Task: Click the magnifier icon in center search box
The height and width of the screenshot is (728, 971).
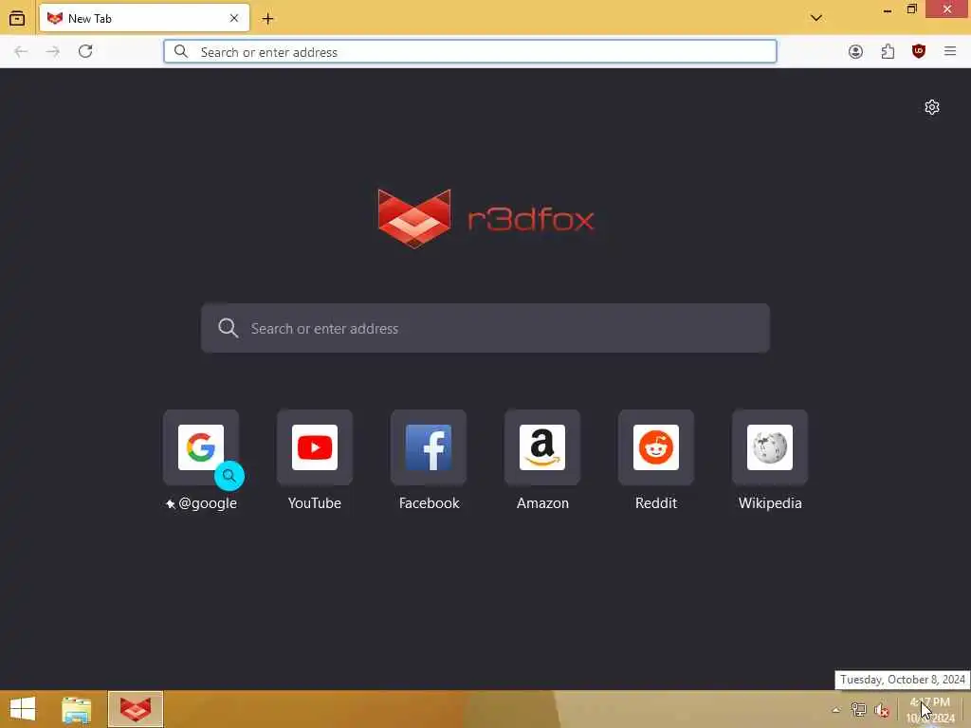Action: point(228,328)
